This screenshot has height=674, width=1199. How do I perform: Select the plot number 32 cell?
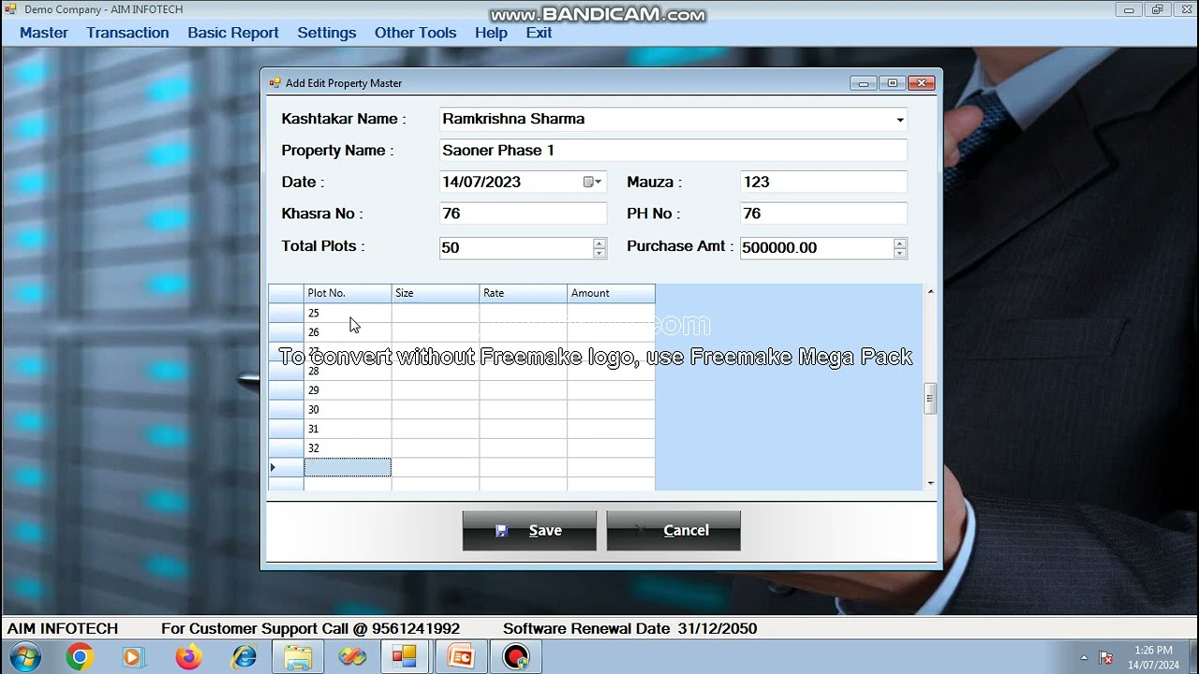(348, 448)
